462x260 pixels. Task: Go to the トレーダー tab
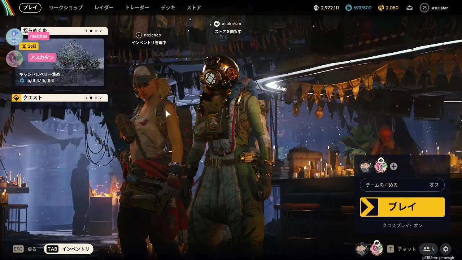click(137, 8)
